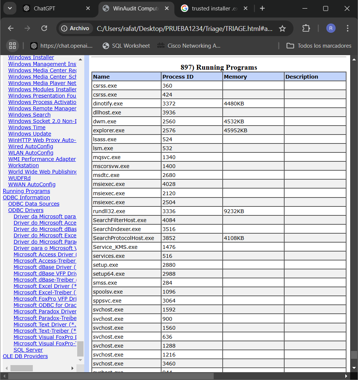Close the WinAudit tab

point(167,9)
